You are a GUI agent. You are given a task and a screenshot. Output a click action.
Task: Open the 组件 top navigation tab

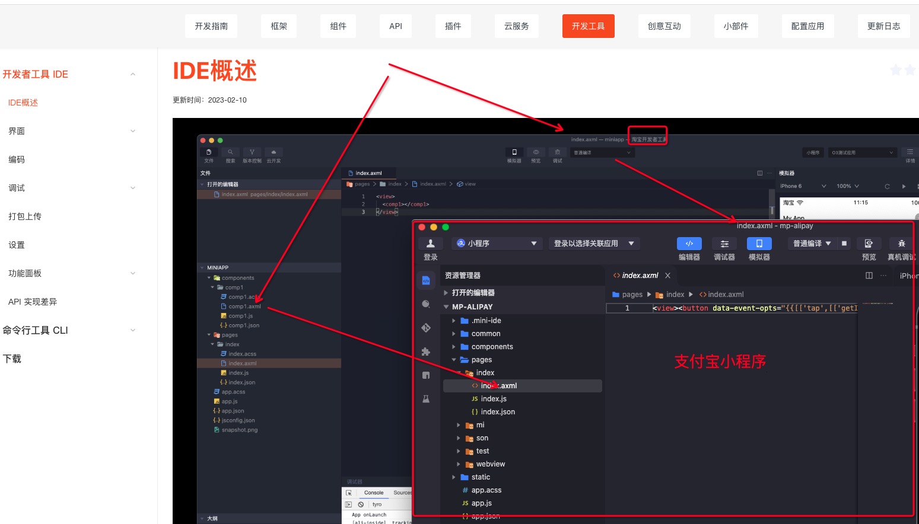[x=338, y=26]
